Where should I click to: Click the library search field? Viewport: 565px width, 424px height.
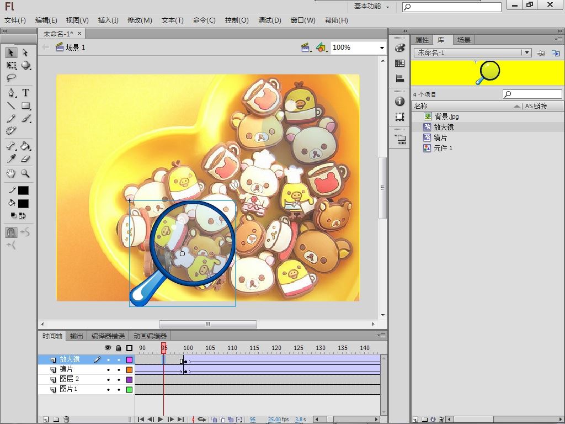pos(532,94)
